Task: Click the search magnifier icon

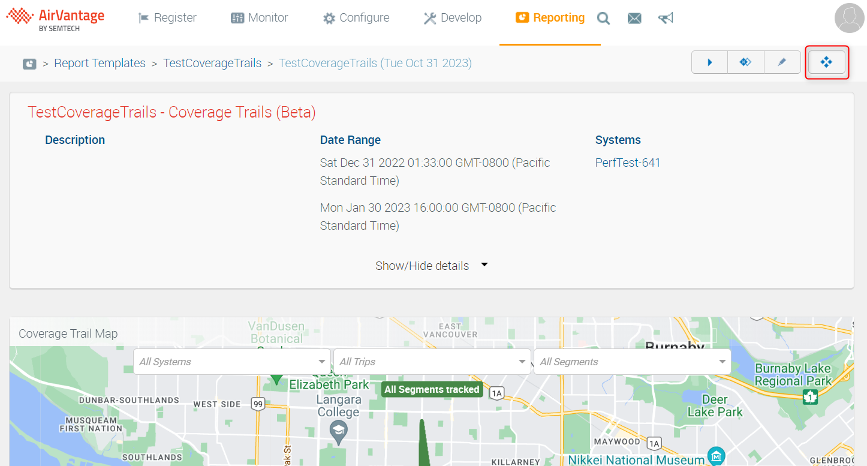Action: tap(603, 19)
